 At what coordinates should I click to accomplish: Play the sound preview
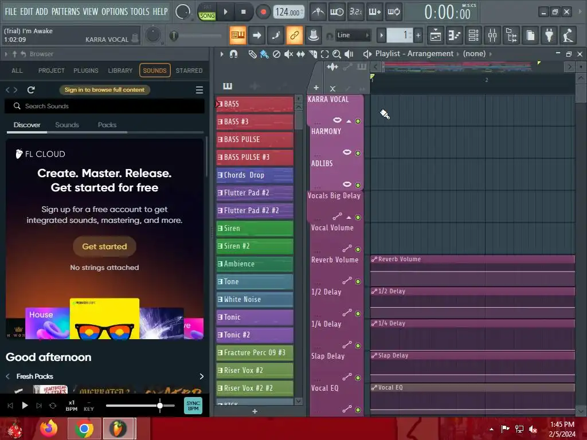point(25,406)
